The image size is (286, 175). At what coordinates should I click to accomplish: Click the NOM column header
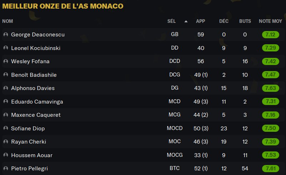[7, 21]
